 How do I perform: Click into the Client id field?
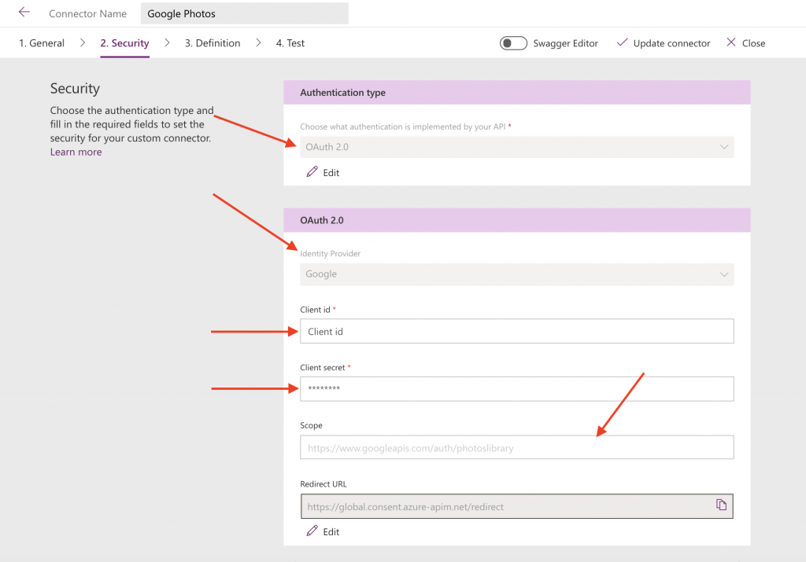[516, 331]
